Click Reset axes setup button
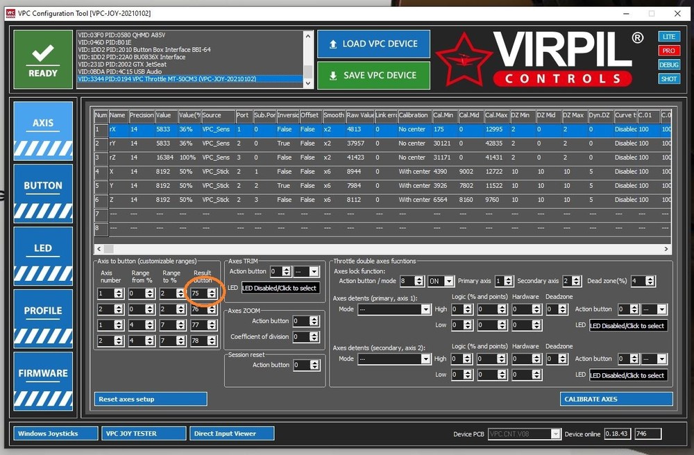This screenshot has height=455, width=694. coord(151,399)
